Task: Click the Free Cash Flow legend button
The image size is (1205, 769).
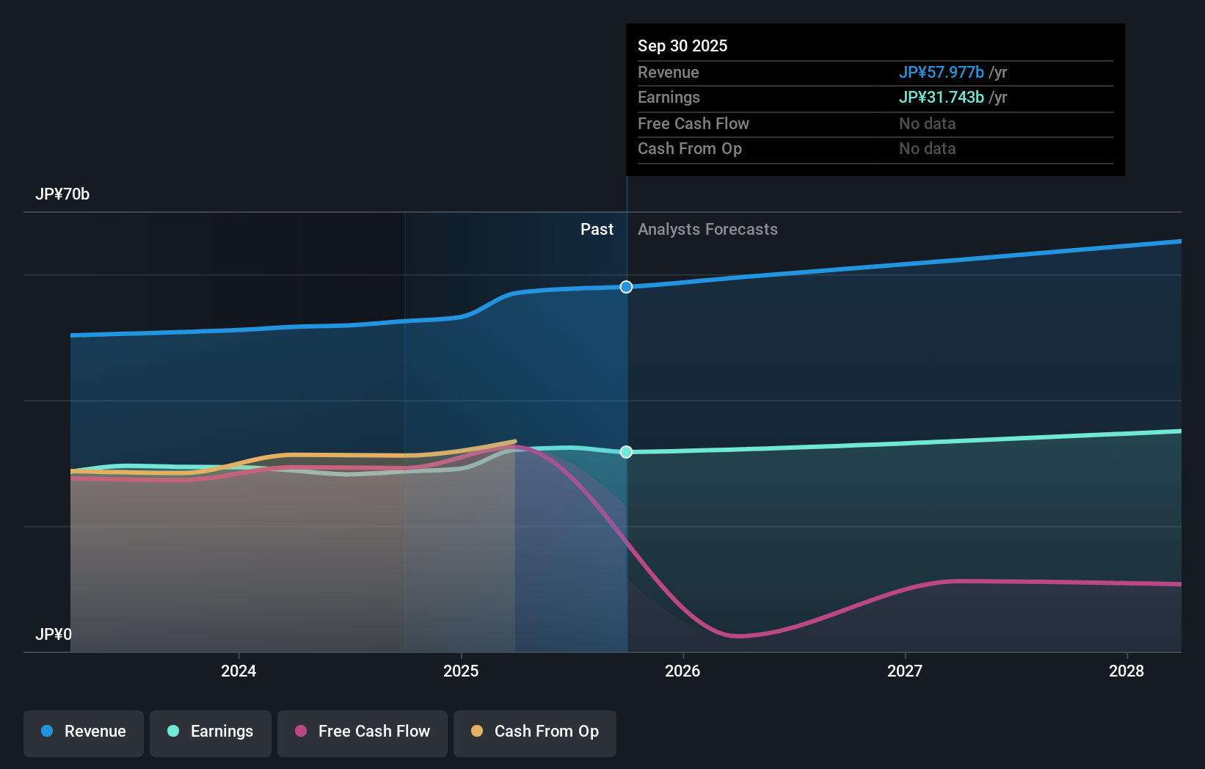Action: [x=362, y=732]
